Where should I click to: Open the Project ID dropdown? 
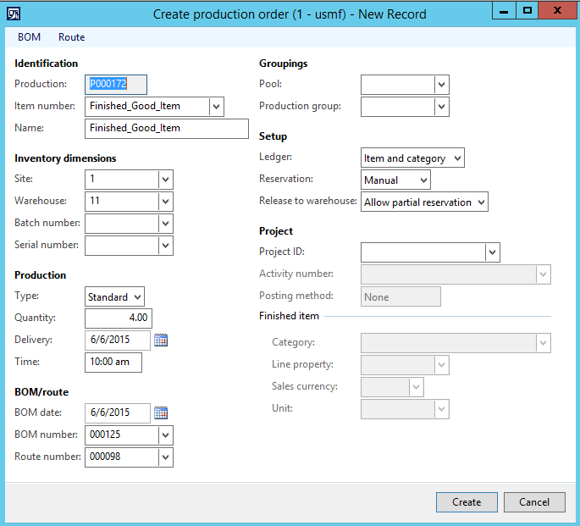[x=492, y=252]
